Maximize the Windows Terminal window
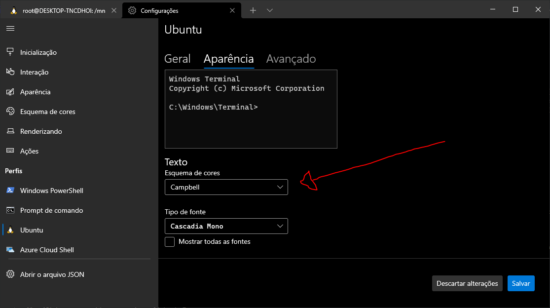 (x=515, y=9)
